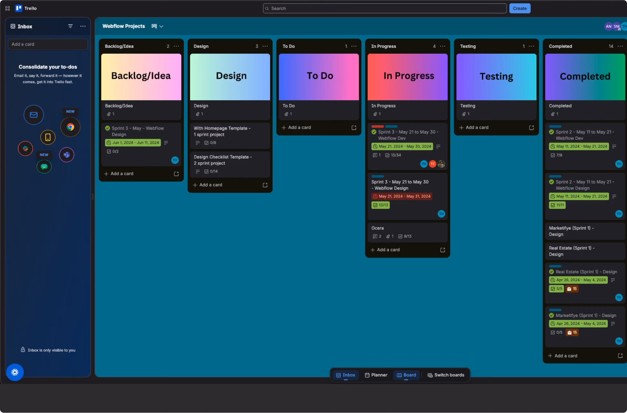Open Design list actions menu

265,46
